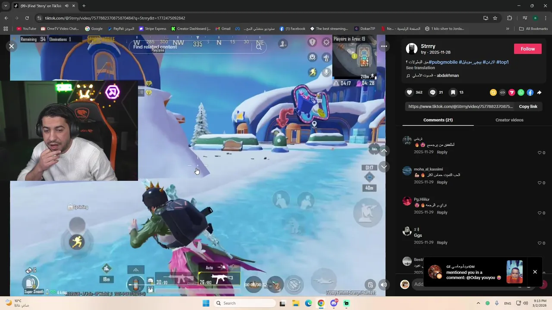Image resolution: width=552 pixels, height=310 pixels.
Task: Share the video to Facebook
Action: tap(530, 92)
